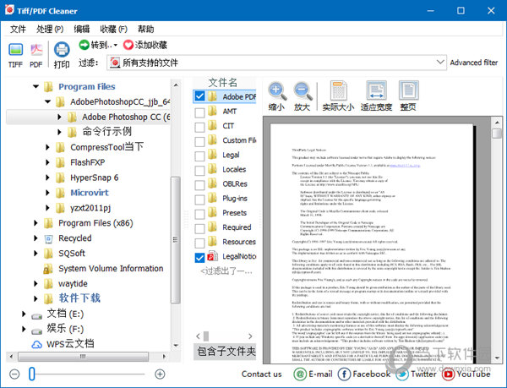507x388 pixels.
Task: Click the folder tree vertical scrollbar thumb
Action: pos(175,240)
